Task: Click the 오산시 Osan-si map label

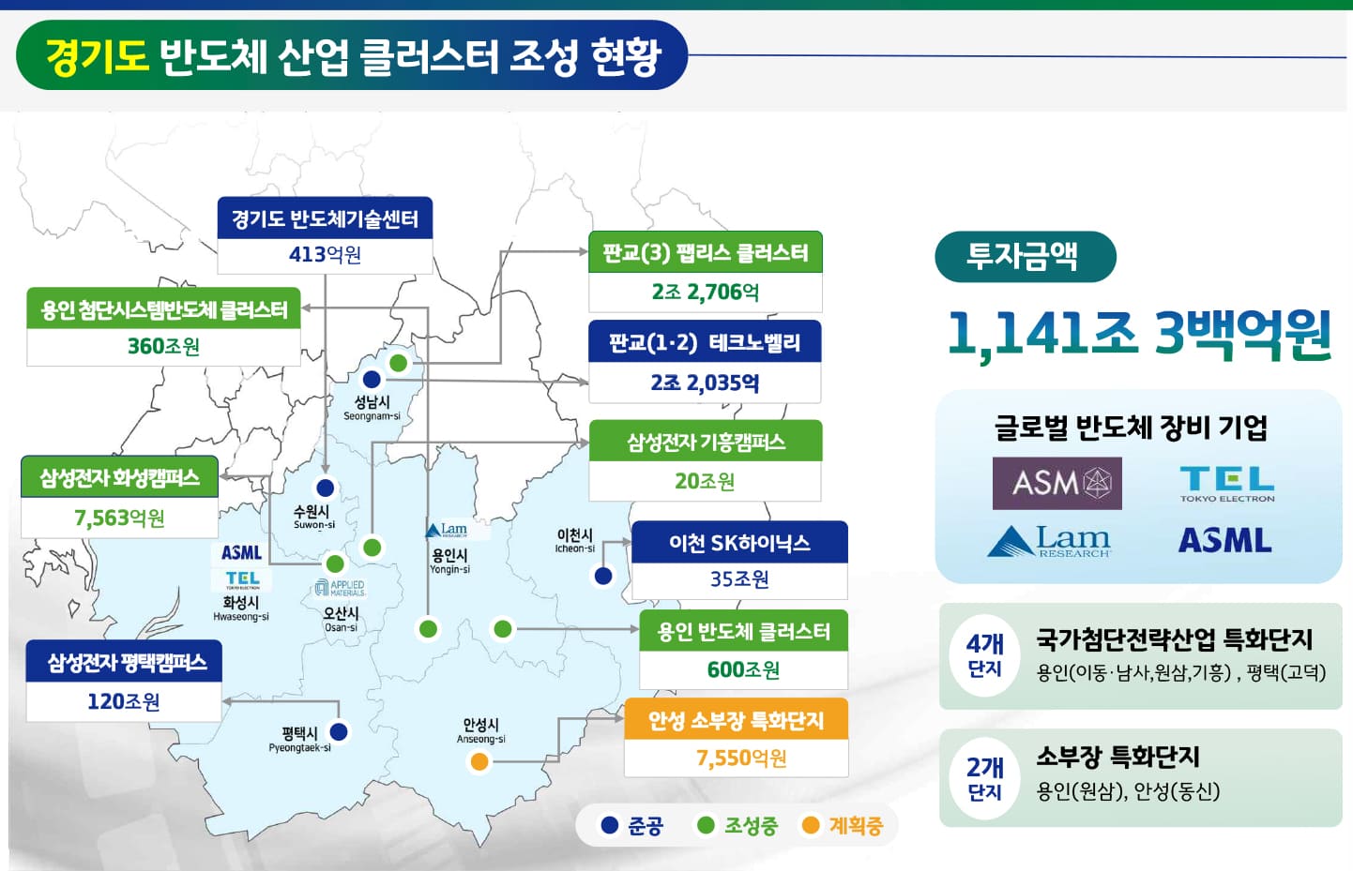Action: tap(341, 619)
